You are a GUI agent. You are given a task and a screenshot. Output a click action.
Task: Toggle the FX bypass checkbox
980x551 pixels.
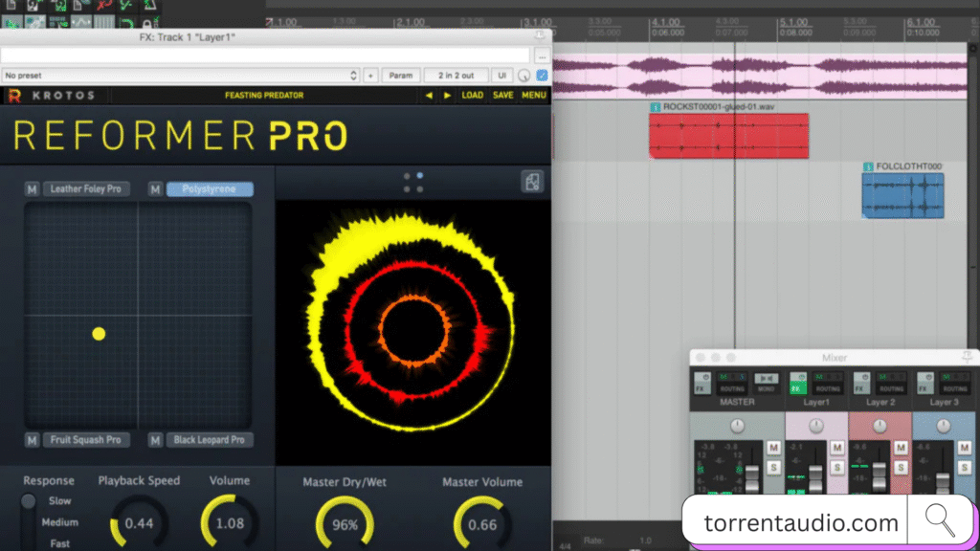click(x=543, y=75)
